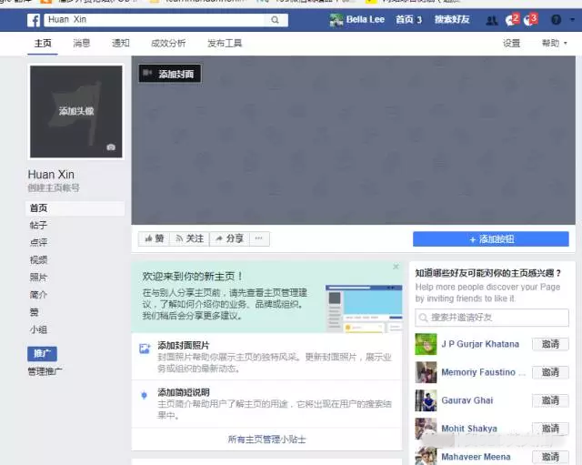Open the help question mark icon
Screen dimensions: 582x465
click(556, 20)
